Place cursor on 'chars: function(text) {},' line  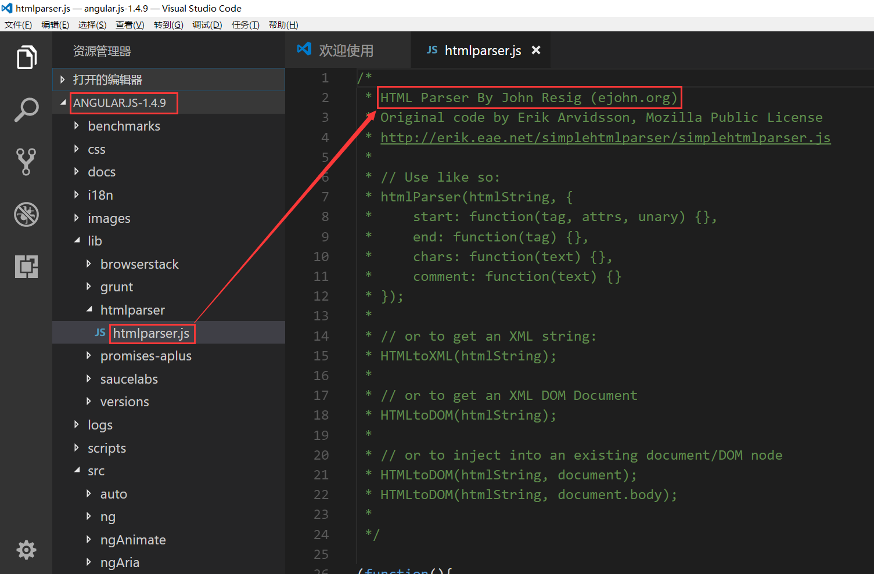513,257
